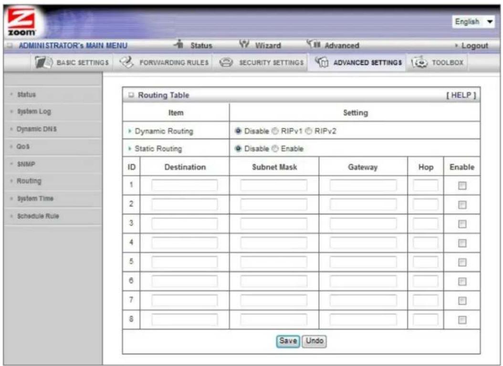Click the Hop field for route 8

pos(426,320)
